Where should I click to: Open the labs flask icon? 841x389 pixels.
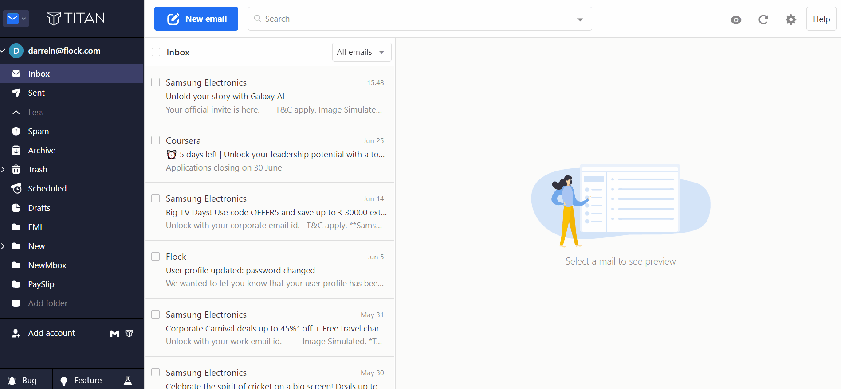[x=128, y=381]
